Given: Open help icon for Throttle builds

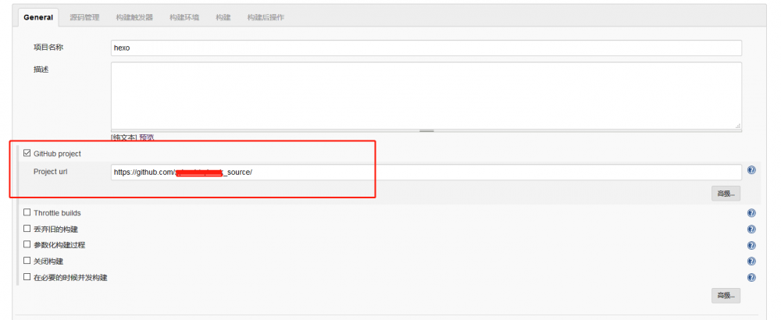Looking at the screenshot, I should pos(751,213).
